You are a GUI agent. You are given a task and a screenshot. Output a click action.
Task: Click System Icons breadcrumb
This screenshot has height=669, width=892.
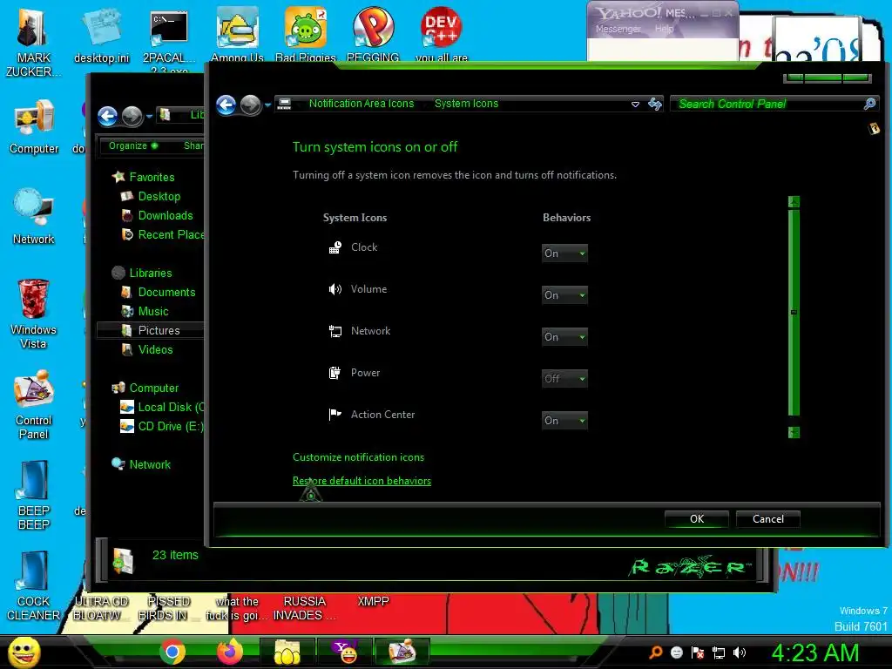point(467,104)
